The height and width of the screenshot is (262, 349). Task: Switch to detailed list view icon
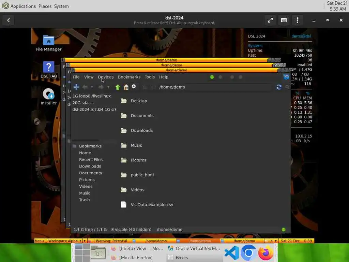(145, 87)
